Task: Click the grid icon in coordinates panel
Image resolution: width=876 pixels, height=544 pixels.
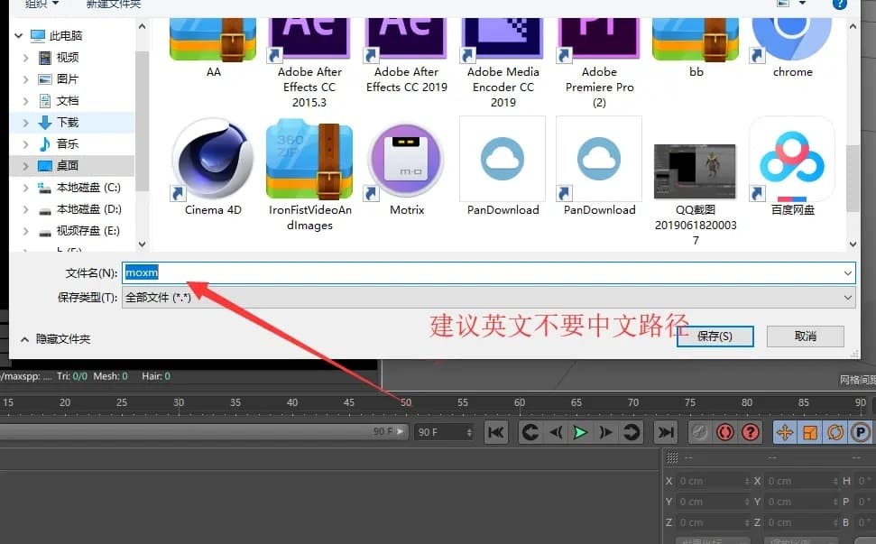Action: pyautogui.click(x=672, y=458)
